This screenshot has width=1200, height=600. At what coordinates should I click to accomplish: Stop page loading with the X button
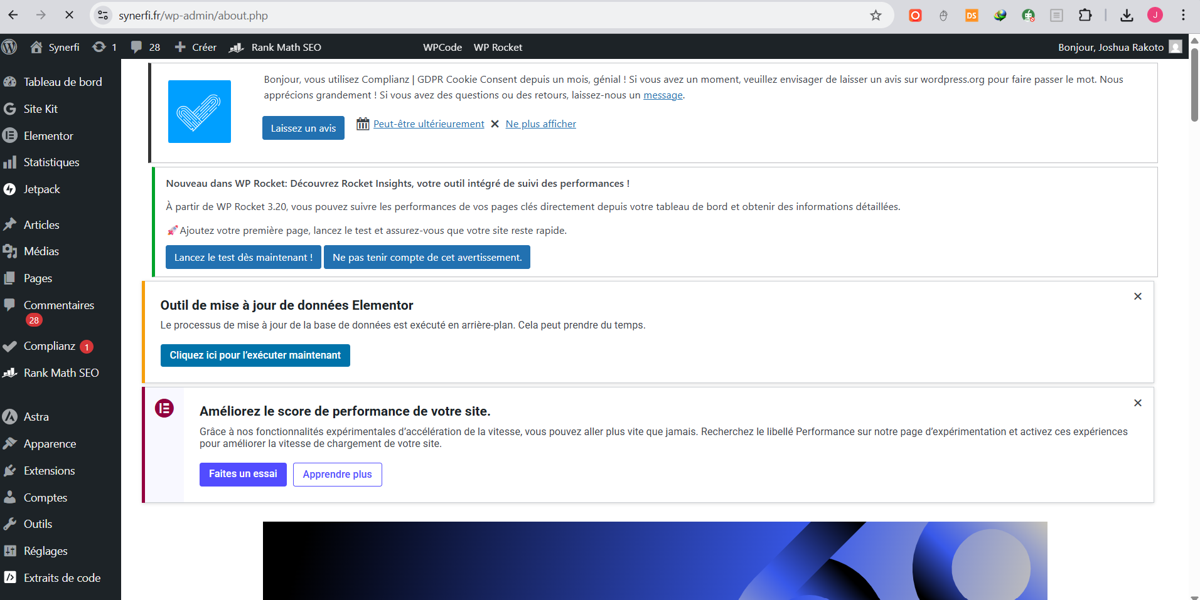click(x=69, y=15)
